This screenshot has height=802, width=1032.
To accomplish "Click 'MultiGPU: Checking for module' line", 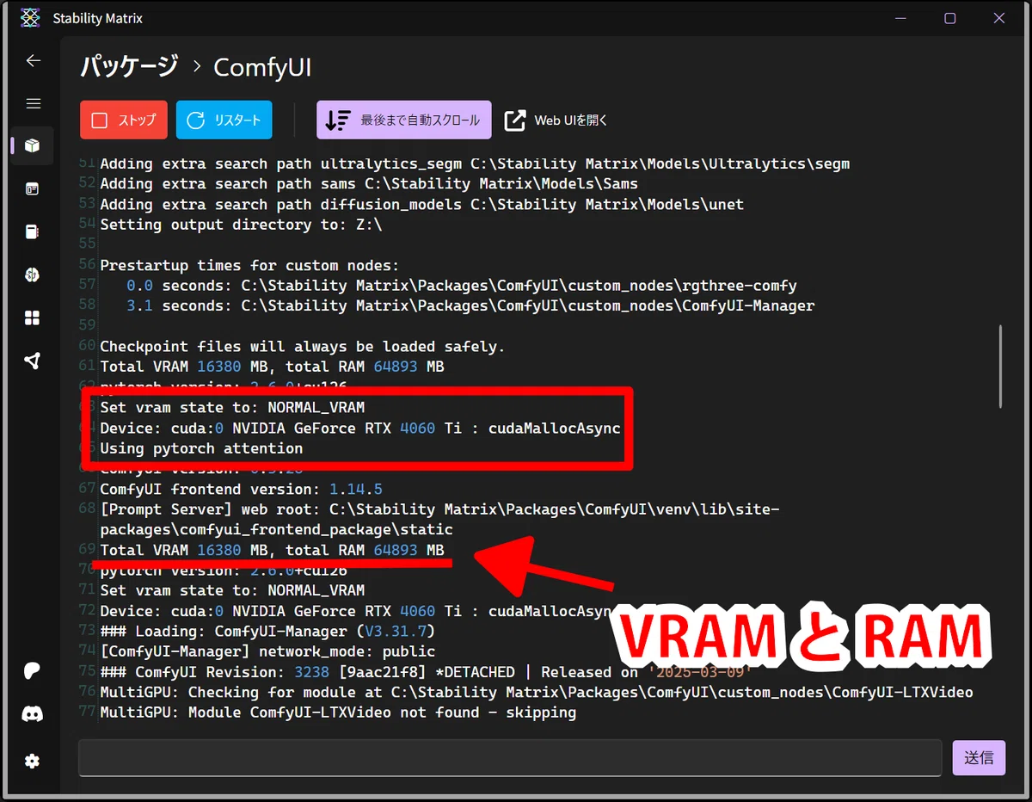I will pyautogui.click(x=537, y=692).
